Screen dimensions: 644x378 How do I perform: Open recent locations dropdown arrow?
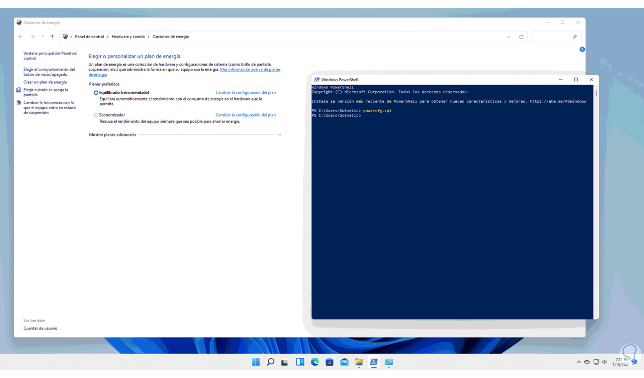coord(43,37)
